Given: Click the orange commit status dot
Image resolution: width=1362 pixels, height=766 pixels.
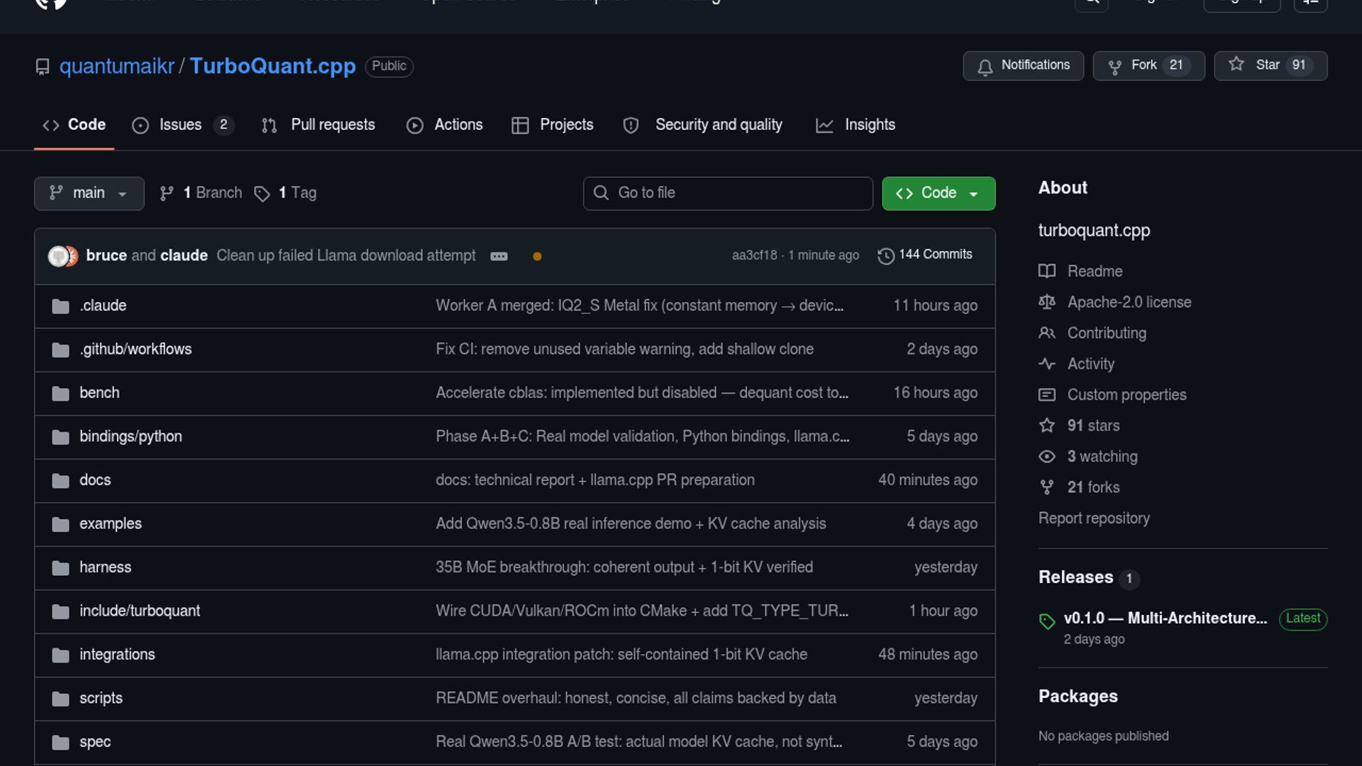Looking at the screenshot, I should coord(537,256).
